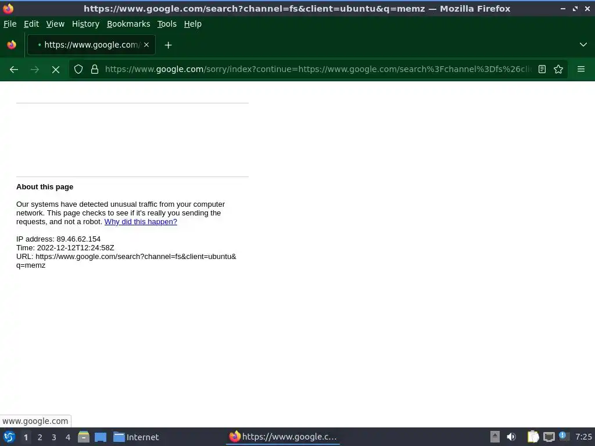Screen dimensions: 595x446
Task: Open the History menu
Action: [x=86, y=24]
